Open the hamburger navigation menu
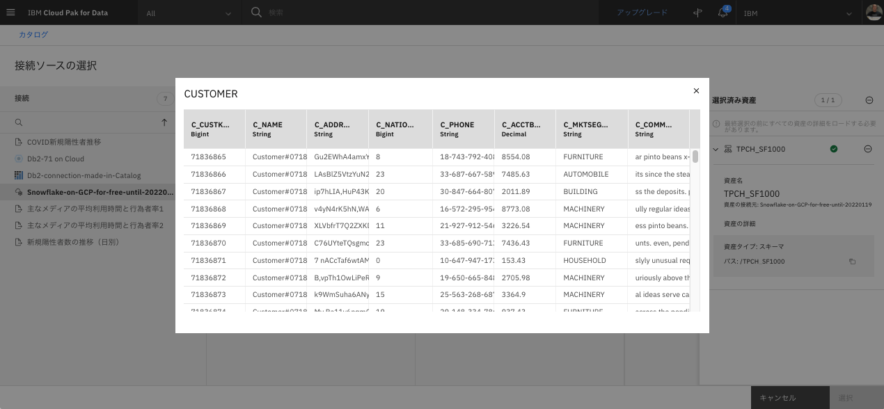This screenshot has height=409, width=884. [10, 13]
